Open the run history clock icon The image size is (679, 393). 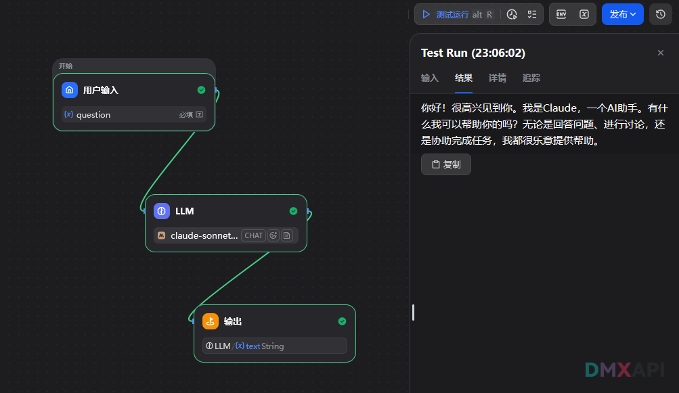(512, 14)
